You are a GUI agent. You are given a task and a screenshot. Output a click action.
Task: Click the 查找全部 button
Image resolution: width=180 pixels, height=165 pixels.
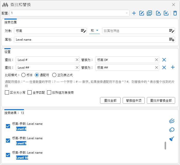point(110,100)
